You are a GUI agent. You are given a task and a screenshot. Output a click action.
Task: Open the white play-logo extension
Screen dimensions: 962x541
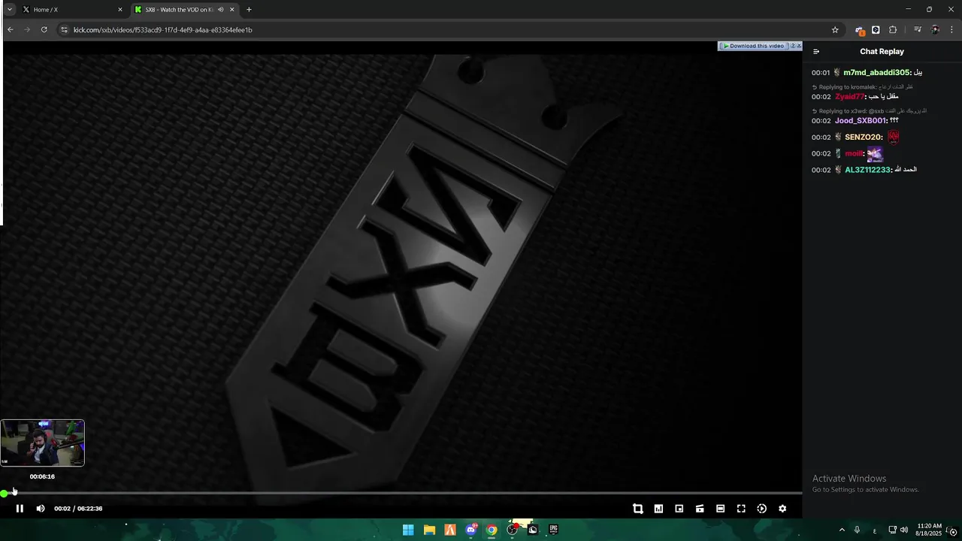coord(876,30)
